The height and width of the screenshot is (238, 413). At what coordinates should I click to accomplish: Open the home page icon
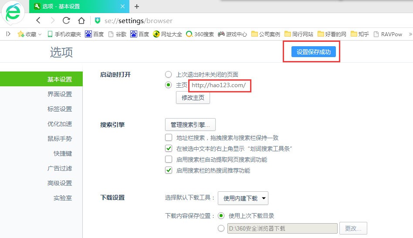coord(81,20)
